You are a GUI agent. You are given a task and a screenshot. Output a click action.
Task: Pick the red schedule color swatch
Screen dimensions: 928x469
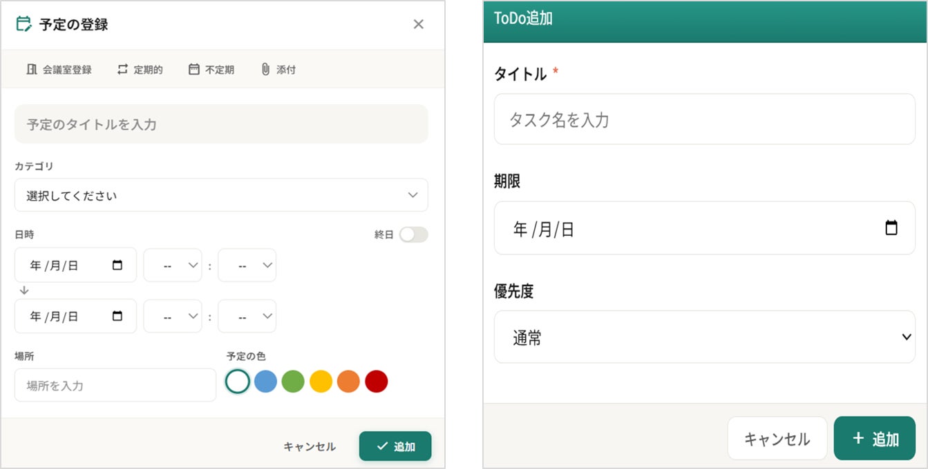pyautogui.click(x=376, y=381)
